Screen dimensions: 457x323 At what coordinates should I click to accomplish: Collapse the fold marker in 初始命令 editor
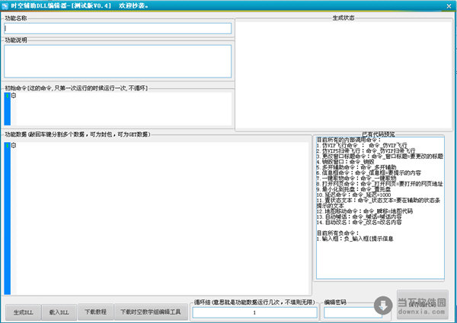click(13, 96)
